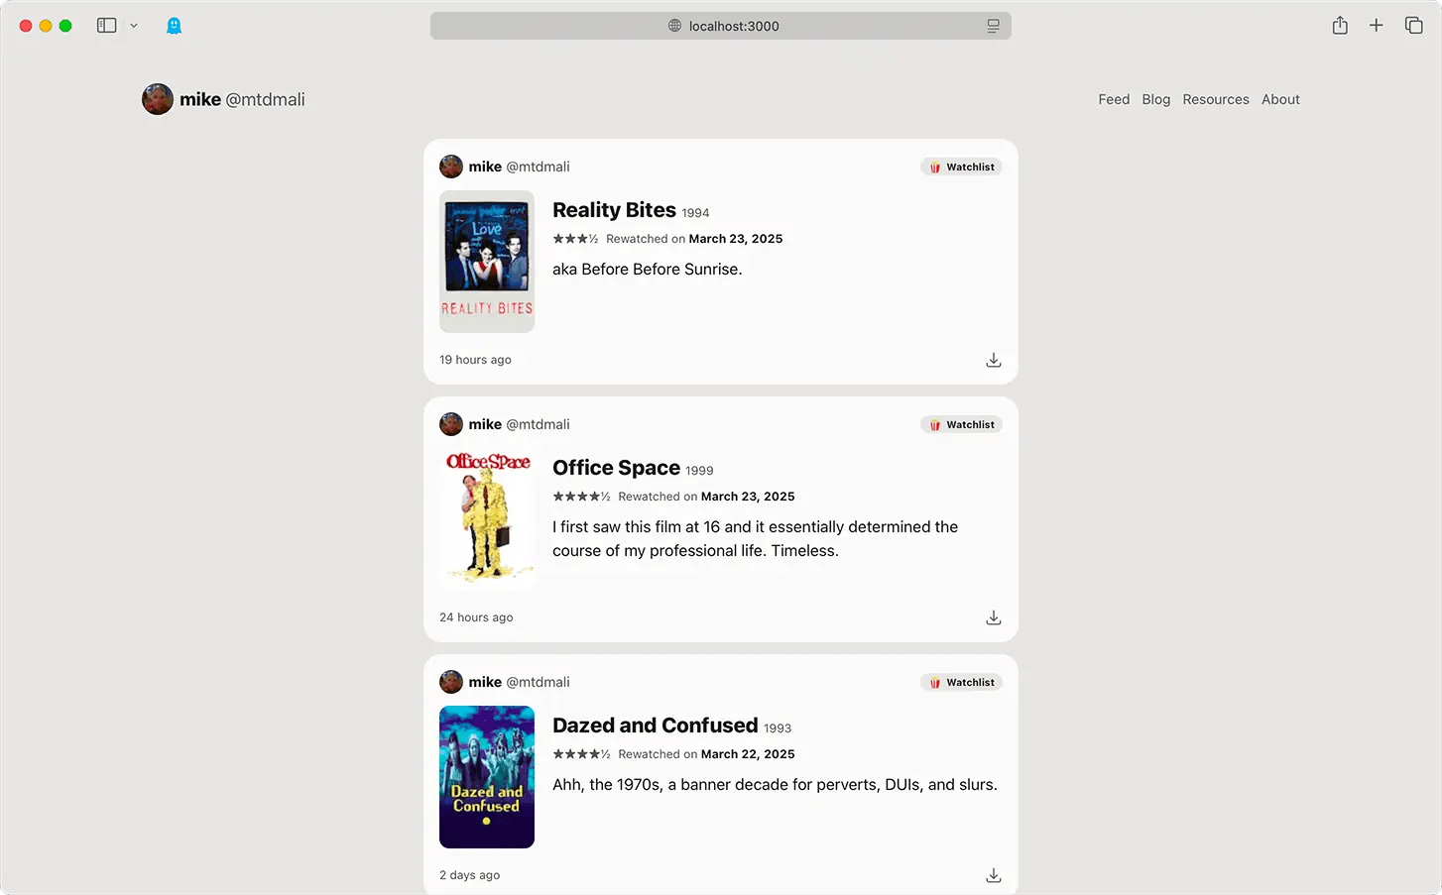Open the sidebar options chevron in Safari toolbar
This screenshot has width=1442, height=895.
(135, 25)
